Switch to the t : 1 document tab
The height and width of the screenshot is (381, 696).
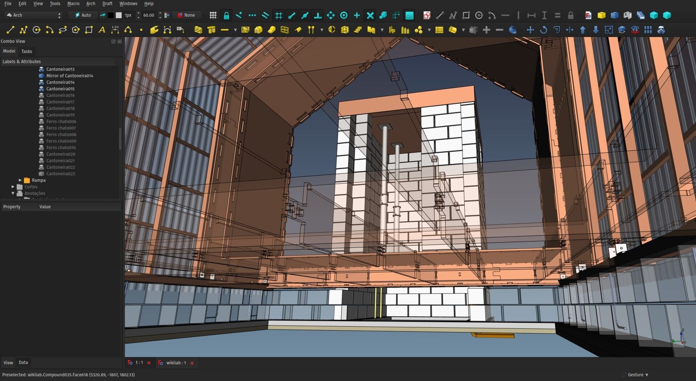coord(139,363)
